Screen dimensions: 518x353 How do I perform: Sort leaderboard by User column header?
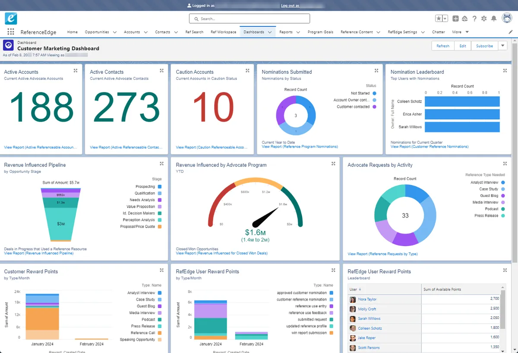coord(384,289)
